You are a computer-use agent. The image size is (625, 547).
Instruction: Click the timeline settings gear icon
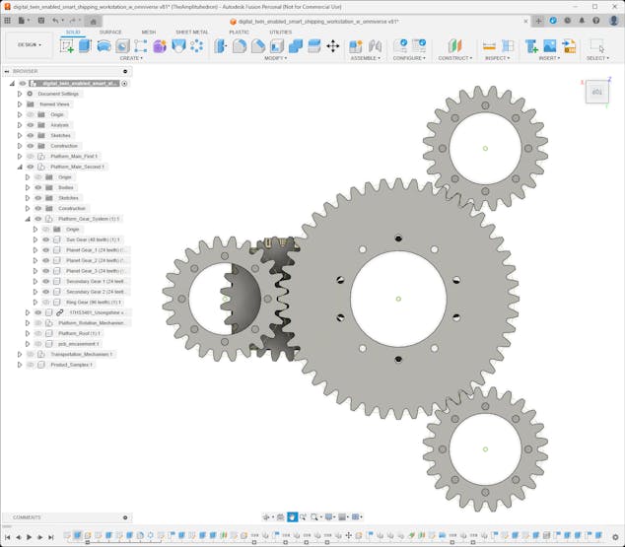click(x=615, y=537)
